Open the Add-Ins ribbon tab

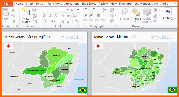tap(165, 4)
